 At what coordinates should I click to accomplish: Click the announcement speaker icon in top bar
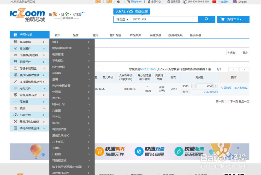[x=119, y=2]
